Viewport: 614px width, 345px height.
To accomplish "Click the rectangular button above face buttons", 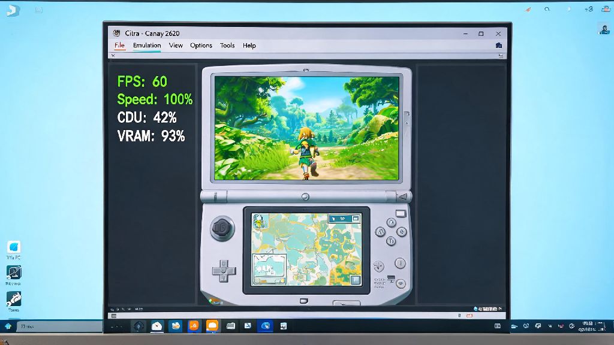I will coord(401,214).
